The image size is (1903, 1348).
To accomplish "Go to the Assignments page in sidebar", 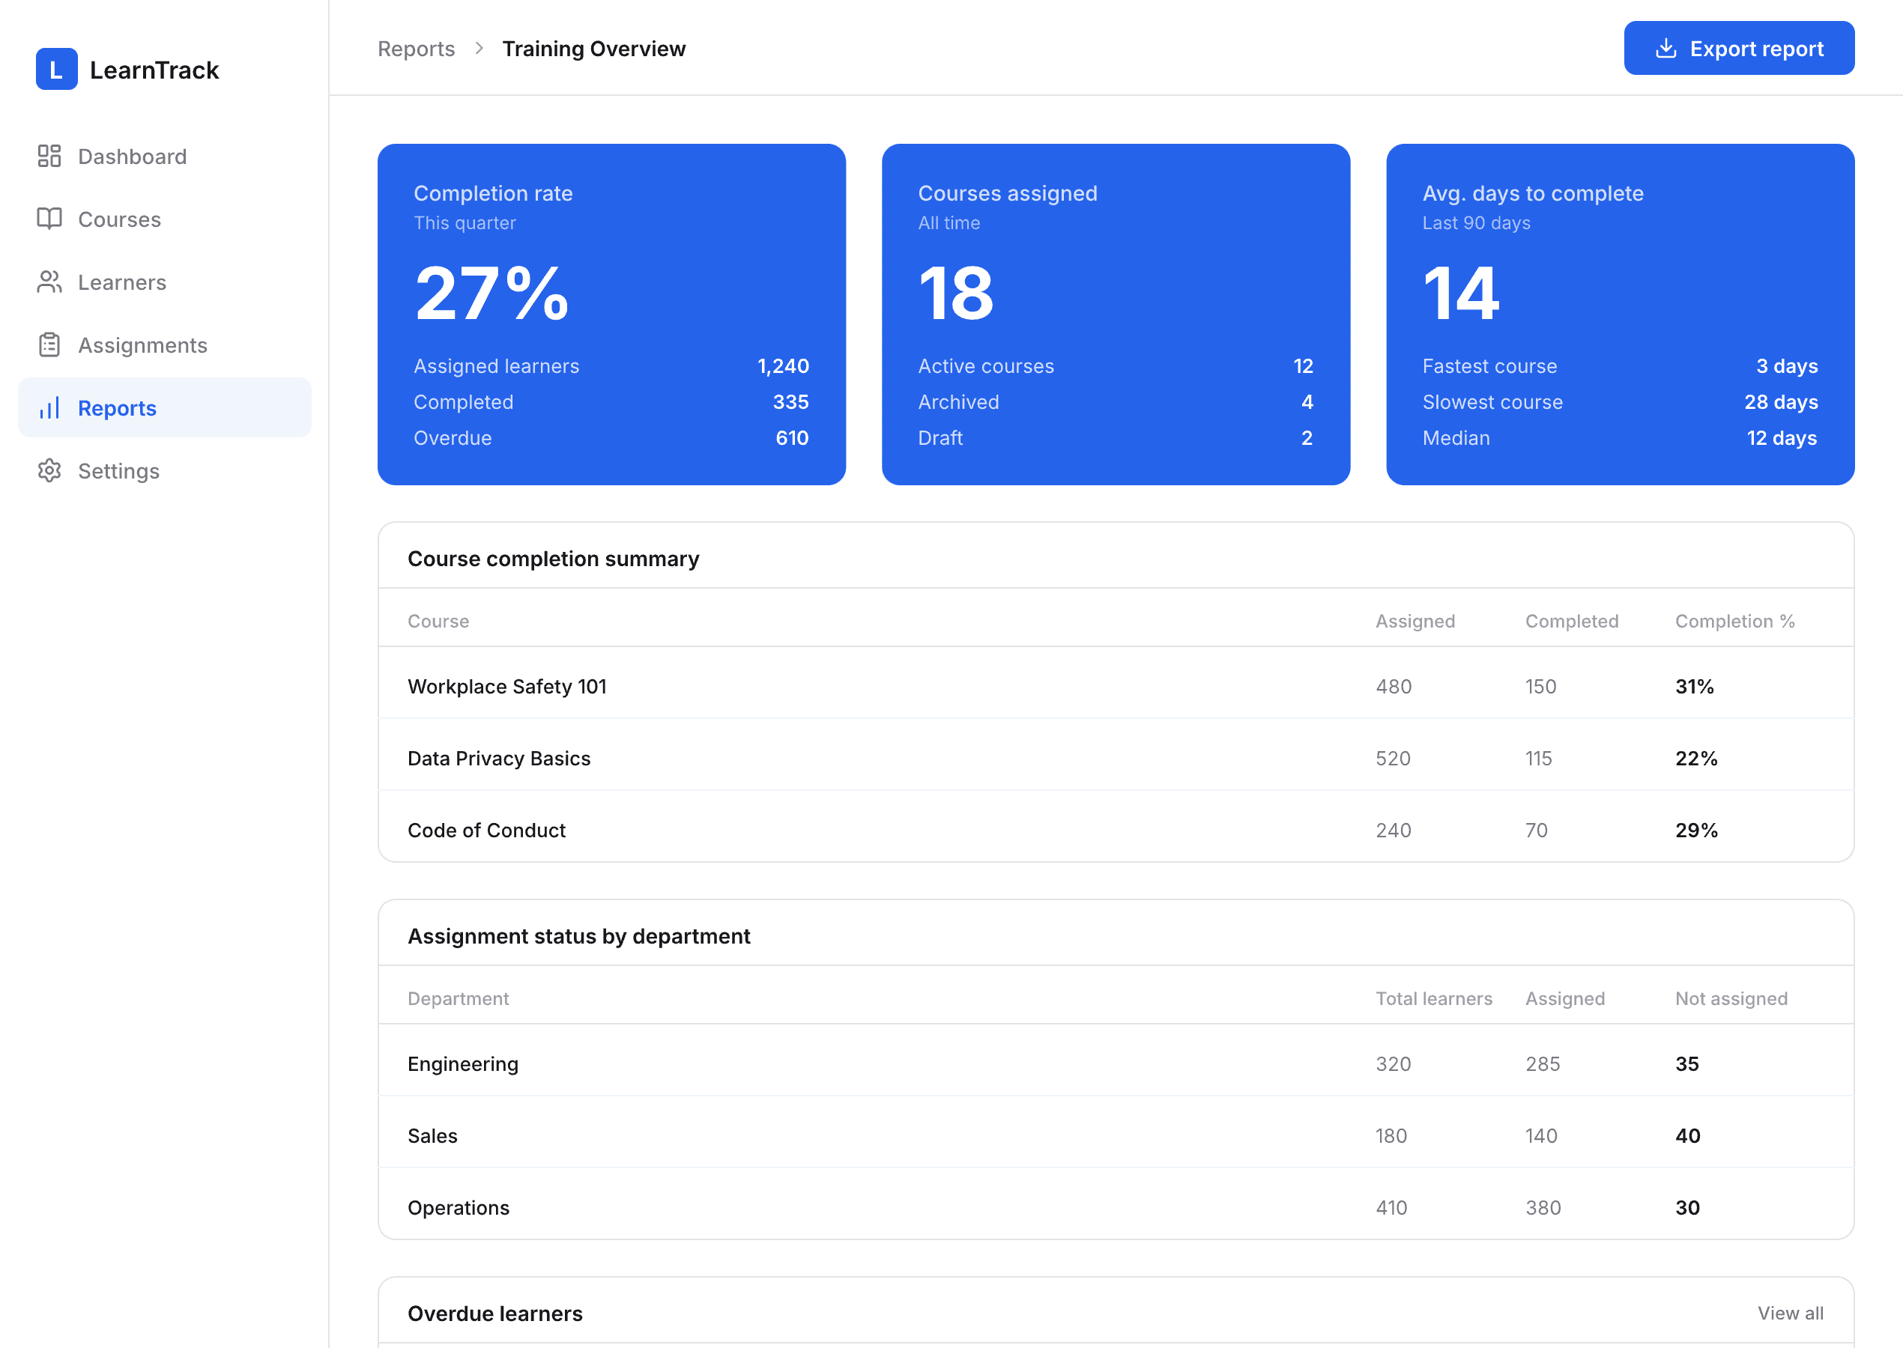I will click(x=142, y=344).
